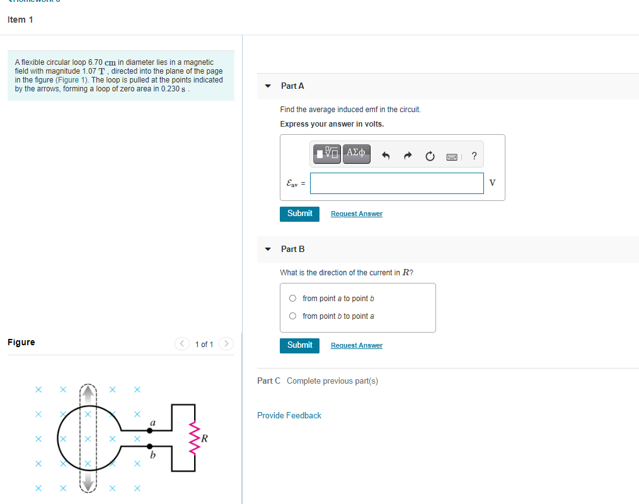Select "from point a to point b"

[x=292, y=298]
